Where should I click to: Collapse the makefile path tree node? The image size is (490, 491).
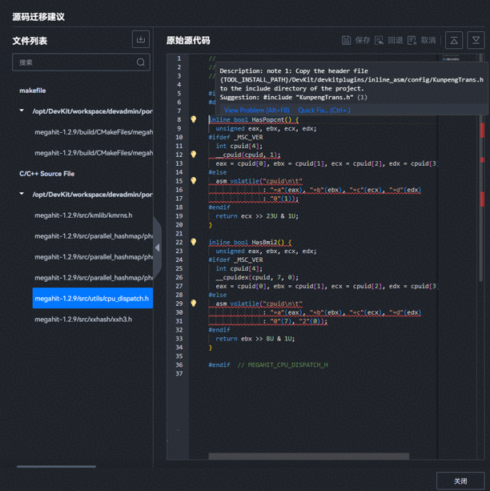(22, 111)
